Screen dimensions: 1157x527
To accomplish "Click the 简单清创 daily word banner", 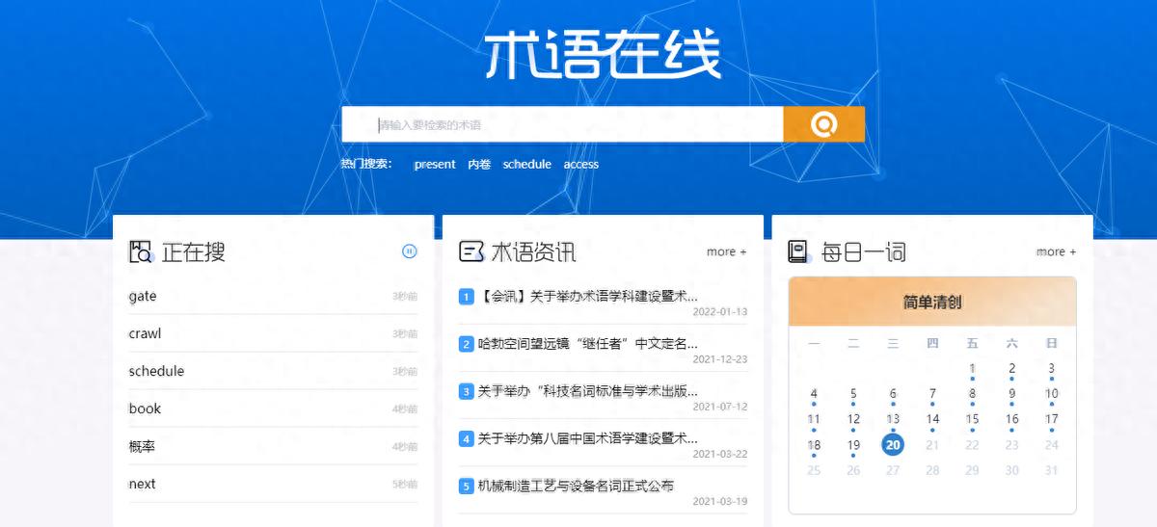I will pos(932,302).
